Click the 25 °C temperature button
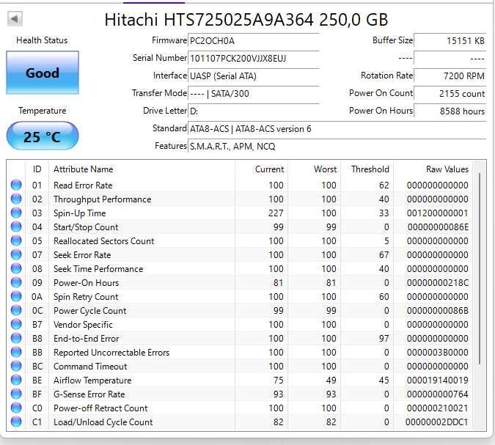 [43, 136]
